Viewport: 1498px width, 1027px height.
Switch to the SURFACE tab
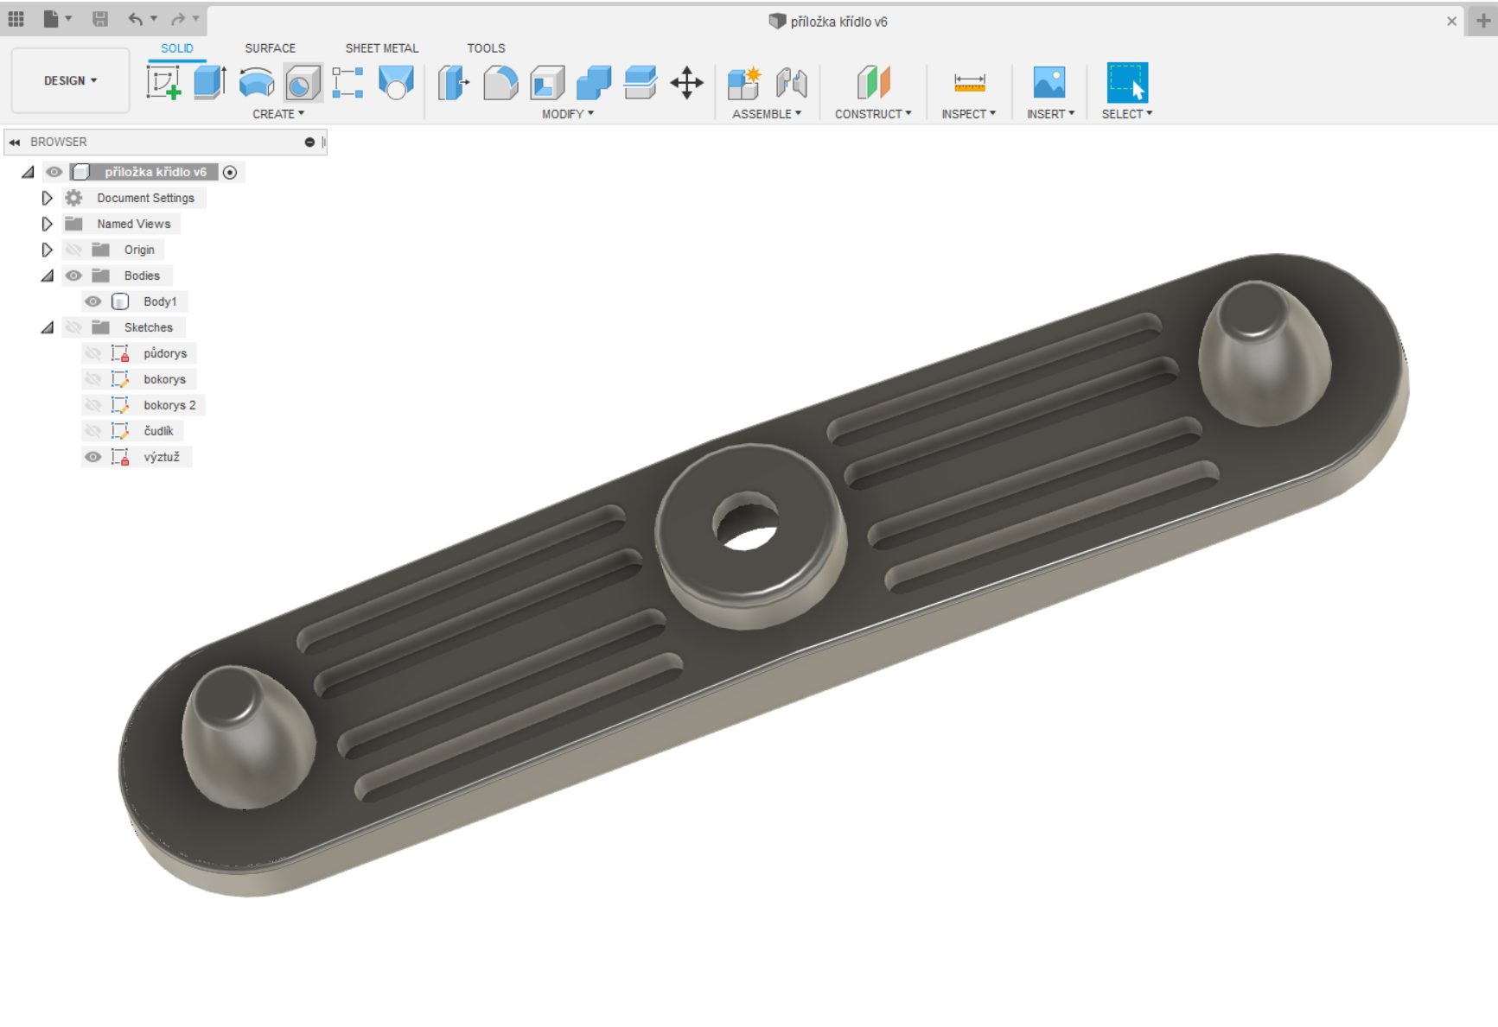tap(270, 48)
